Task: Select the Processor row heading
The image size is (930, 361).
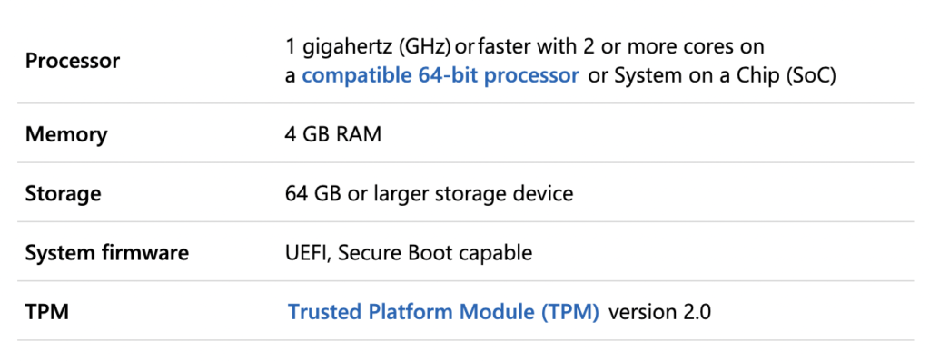Action: click(x=73, y=61)
